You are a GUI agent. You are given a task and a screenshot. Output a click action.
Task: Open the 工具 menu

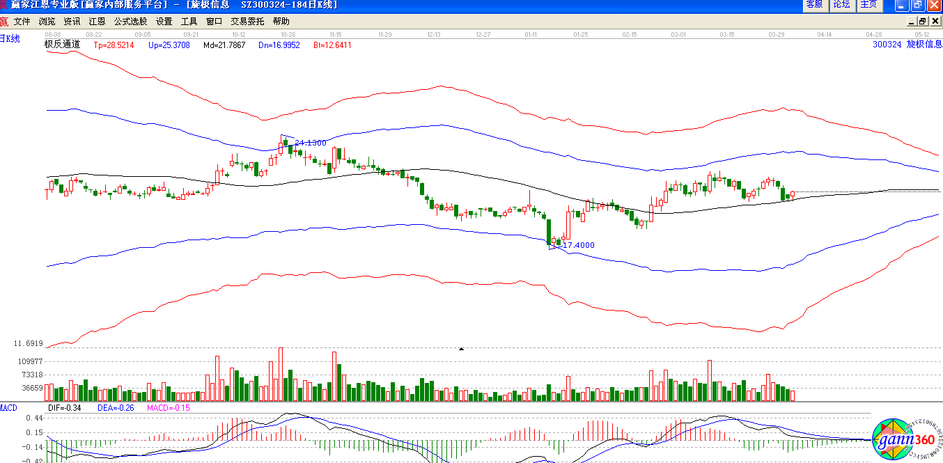click(x=189, y=22)
